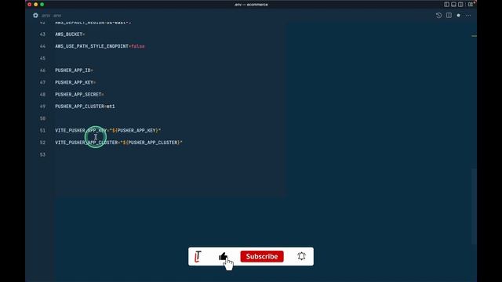Toggle the secondary sidebar layout icon
This screenshot has width=502, height=282.
(460, 5)
